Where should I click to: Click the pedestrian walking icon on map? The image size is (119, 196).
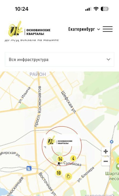pos(59,164)
